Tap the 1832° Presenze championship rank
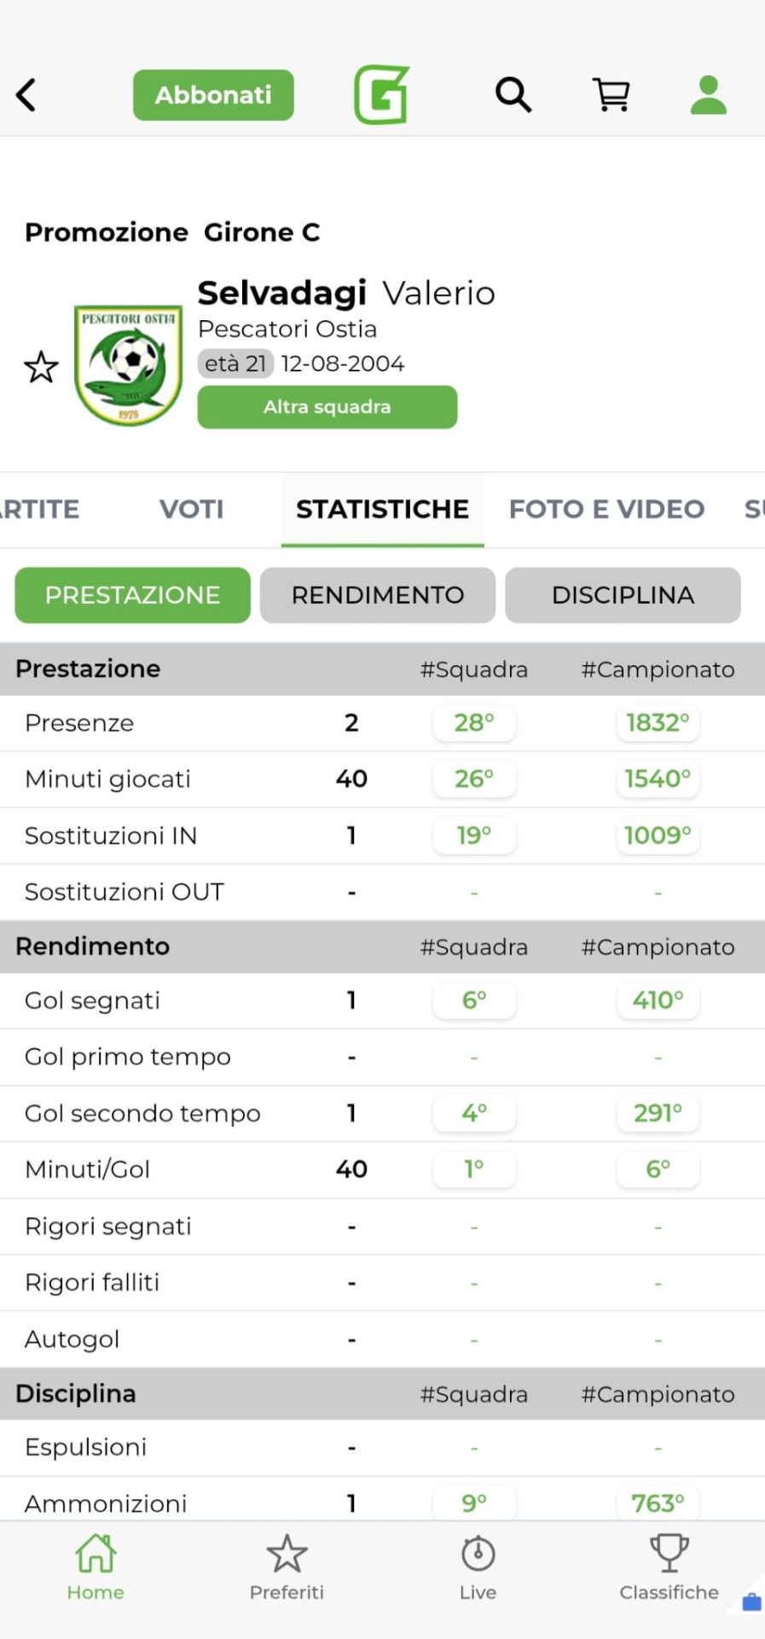 pos(657,723)
